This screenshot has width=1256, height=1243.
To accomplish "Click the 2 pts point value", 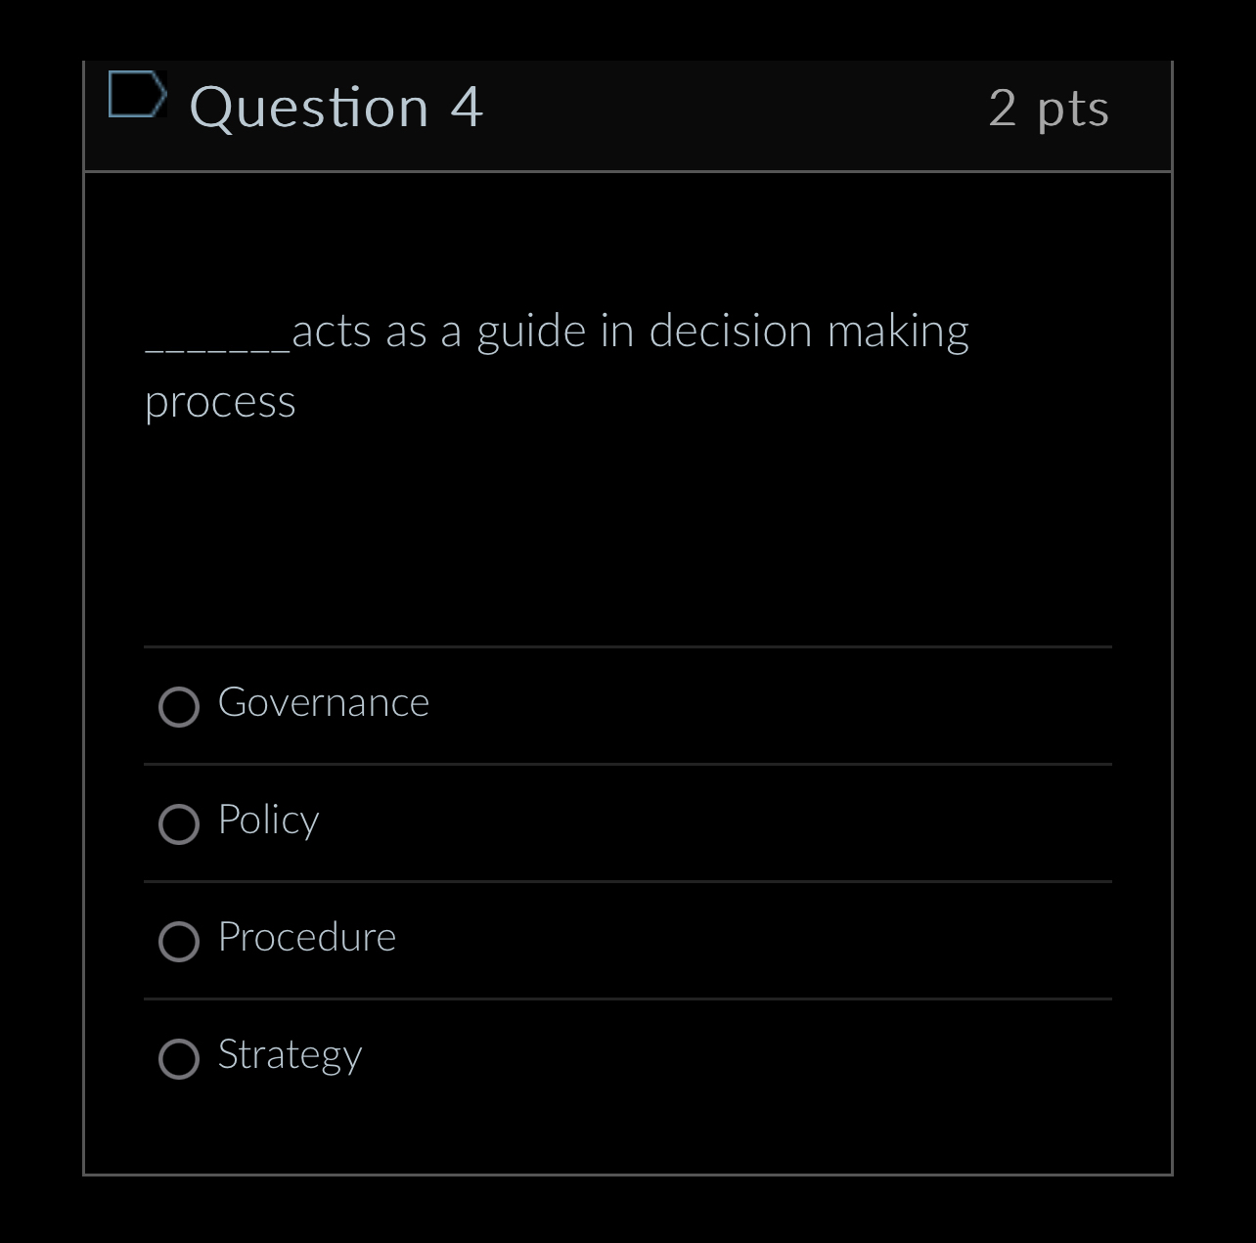I will tap(1050, 109).
